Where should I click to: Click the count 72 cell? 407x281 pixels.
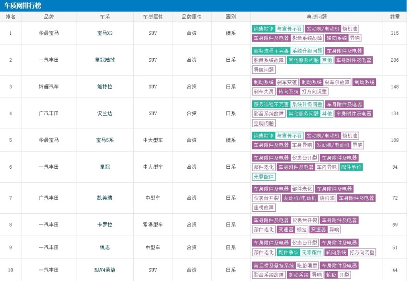pos(395,198)
